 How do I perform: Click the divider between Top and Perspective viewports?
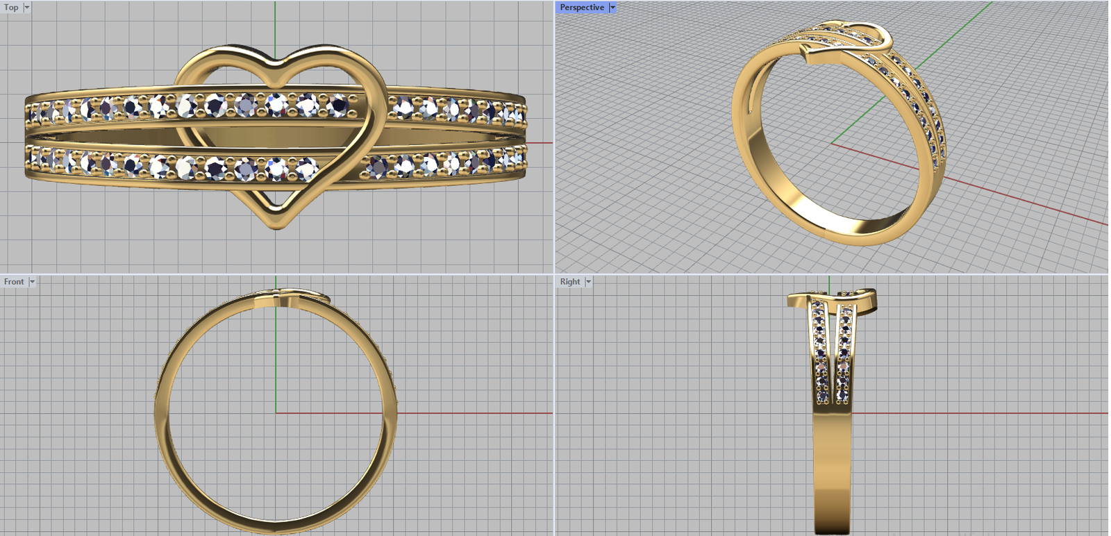(x=555, y=139)
